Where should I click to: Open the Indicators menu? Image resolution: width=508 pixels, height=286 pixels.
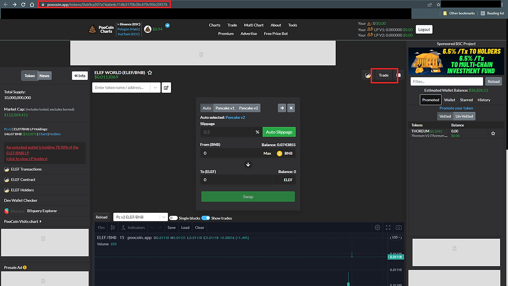[x=133, y=228]
